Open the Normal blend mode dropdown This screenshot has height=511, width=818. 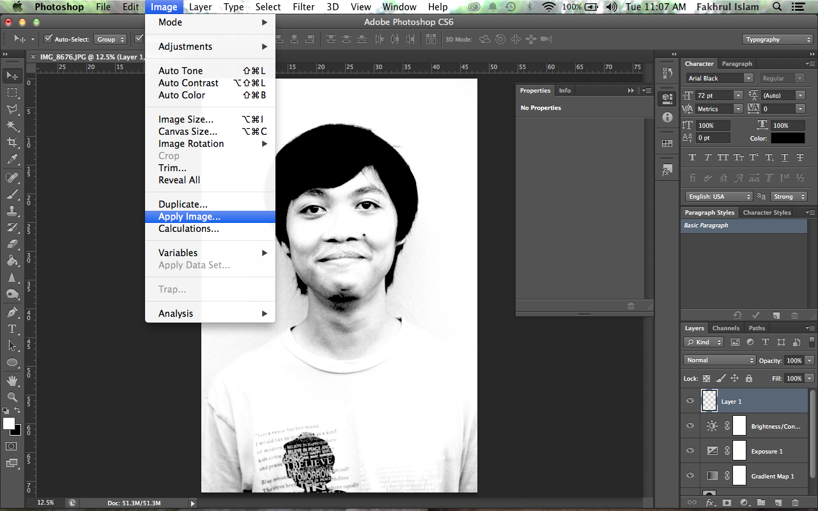[x=720, y=360]
